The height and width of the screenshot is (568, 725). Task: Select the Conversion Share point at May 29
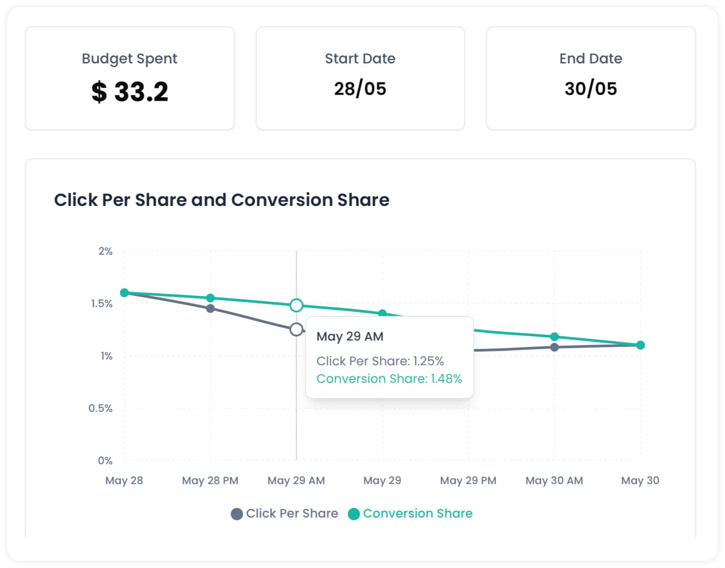click(x=382, y=313)
